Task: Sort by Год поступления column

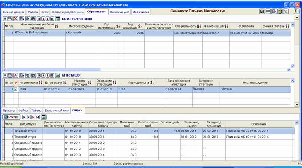Action: point(118,26)
